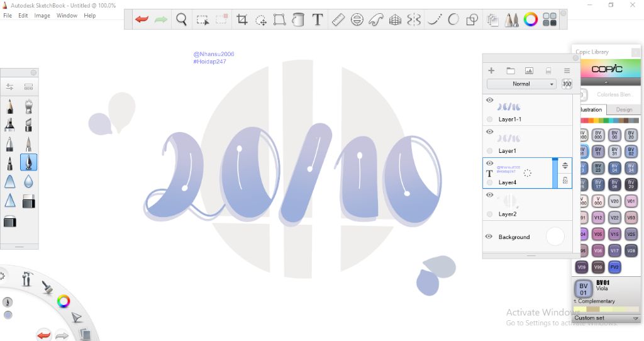Select the Zoom magnifier tool
This screenshot has height=341, width=644.
coord(182,20)
